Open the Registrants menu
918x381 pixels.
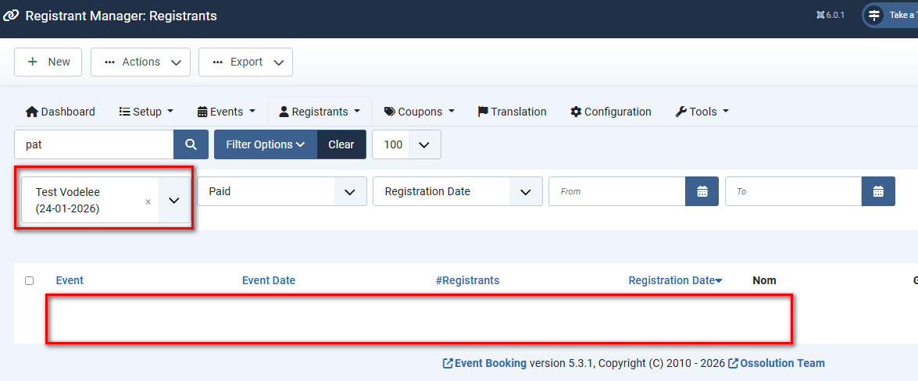(319, 112)
